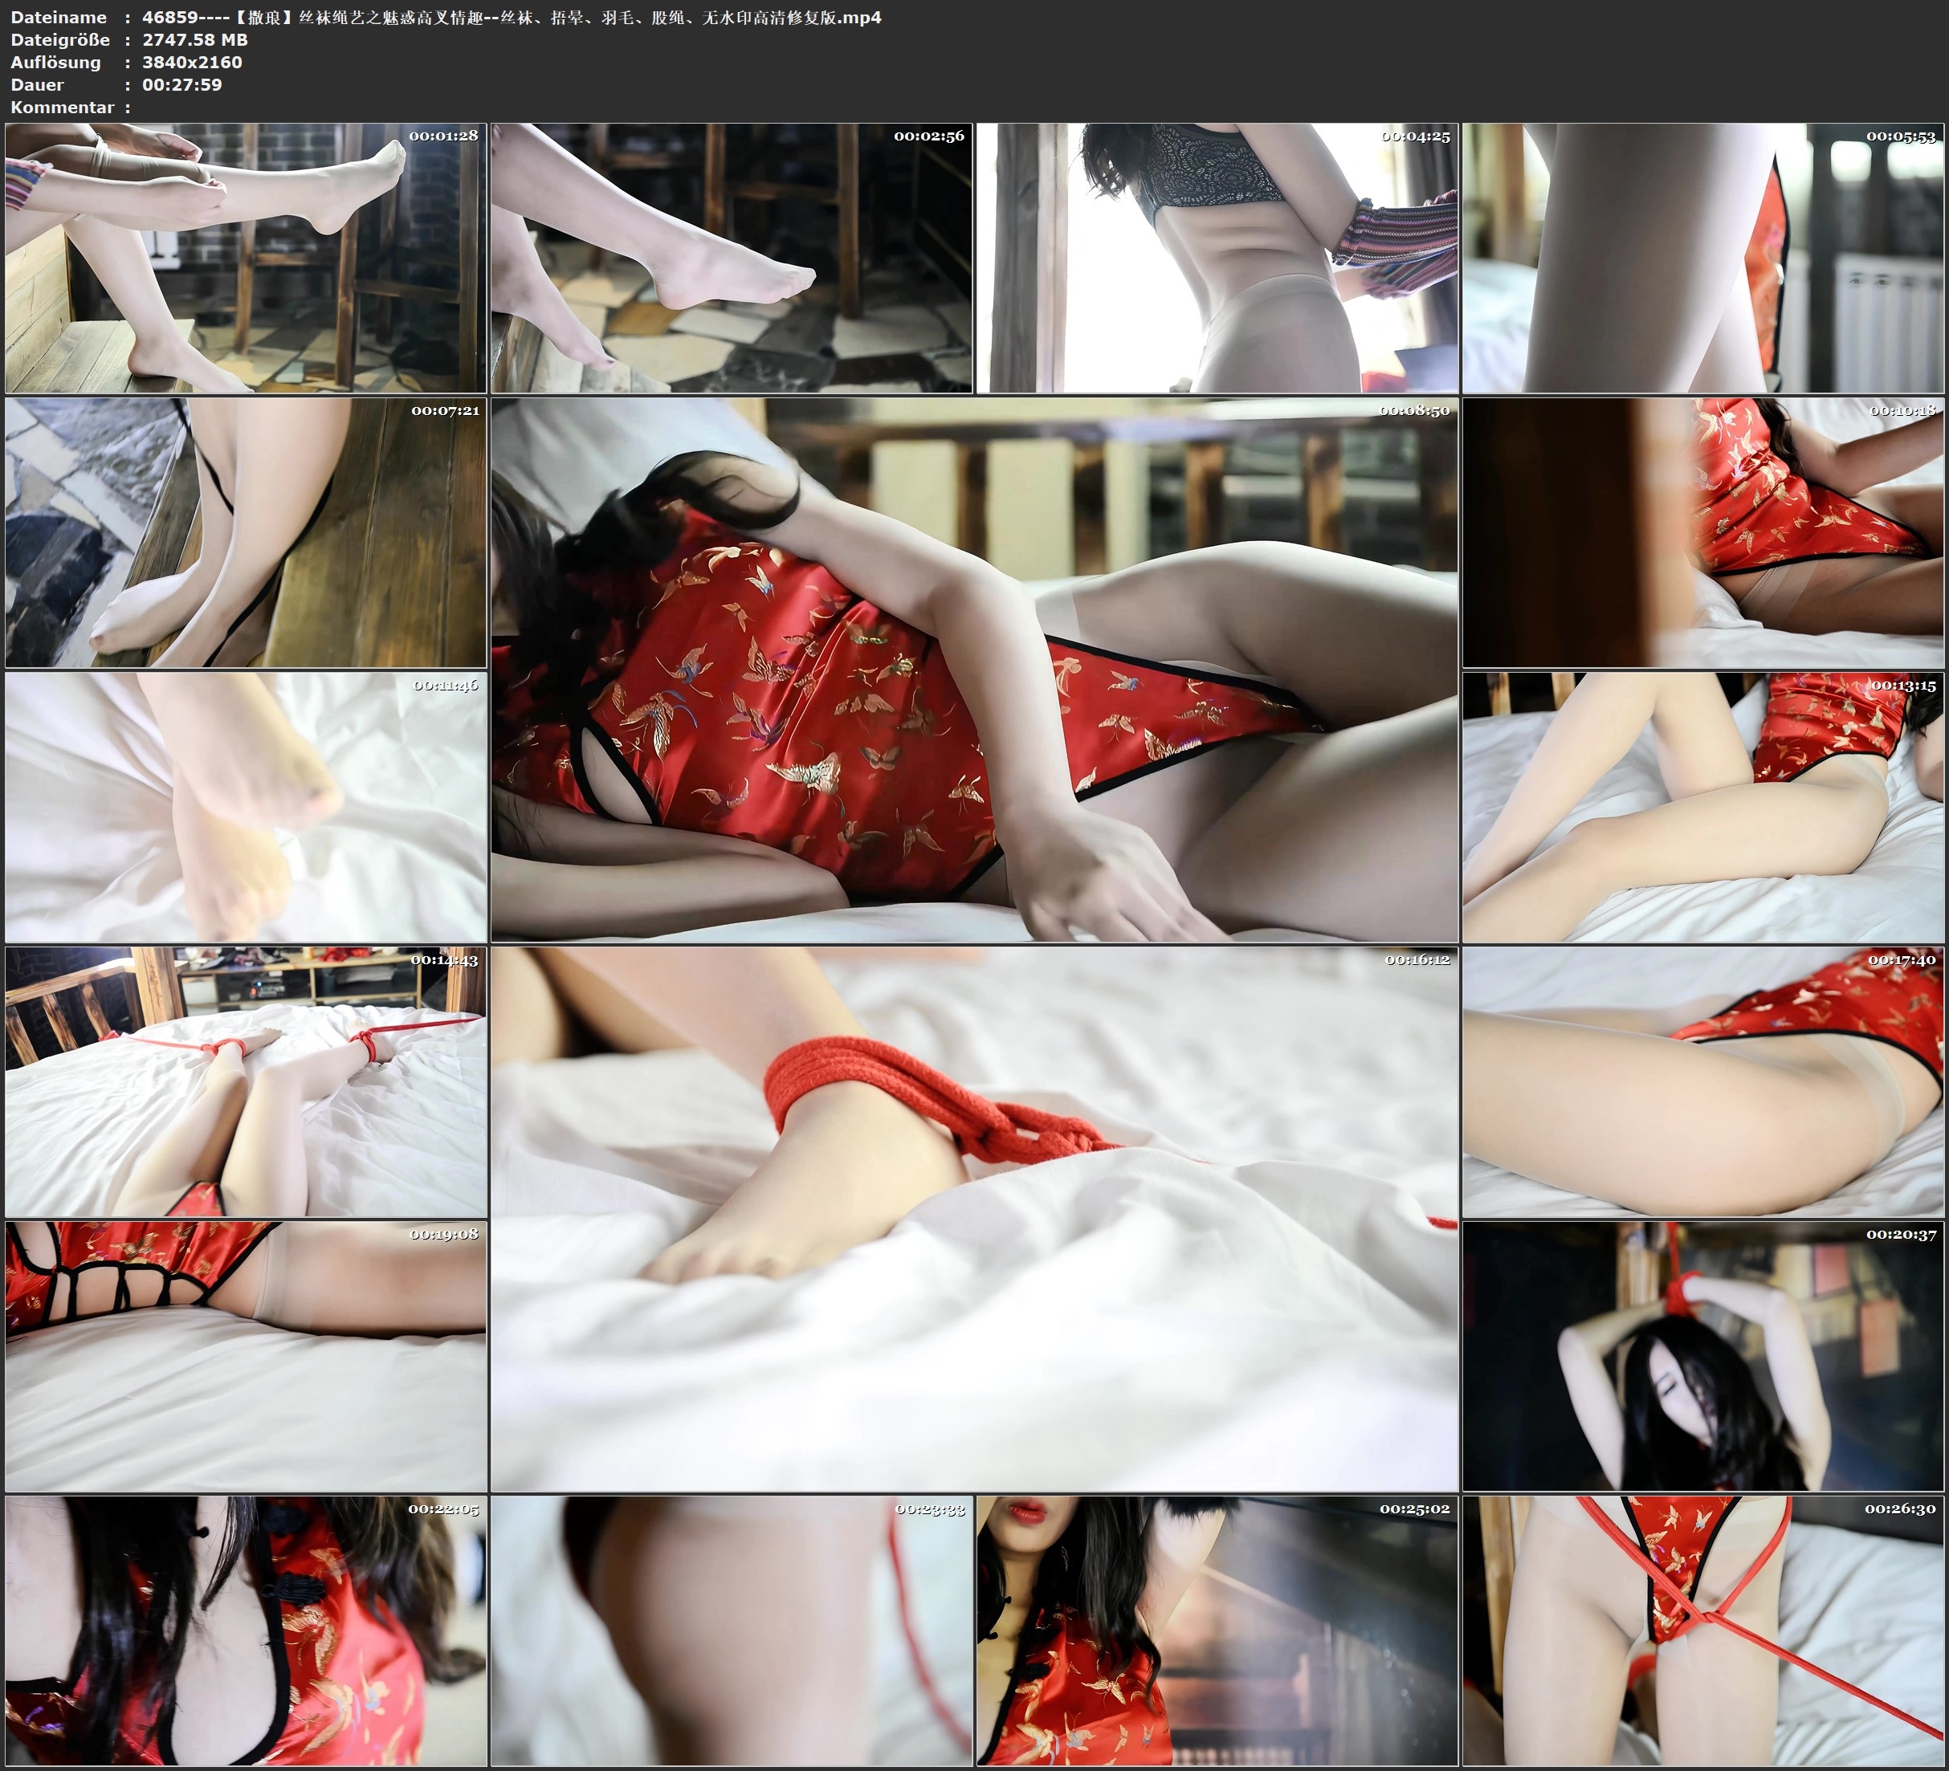Viewport: 1949px width, 1771px height.
Task: Open the thumbnail at 00:04:25
Action: point(1217,259)
